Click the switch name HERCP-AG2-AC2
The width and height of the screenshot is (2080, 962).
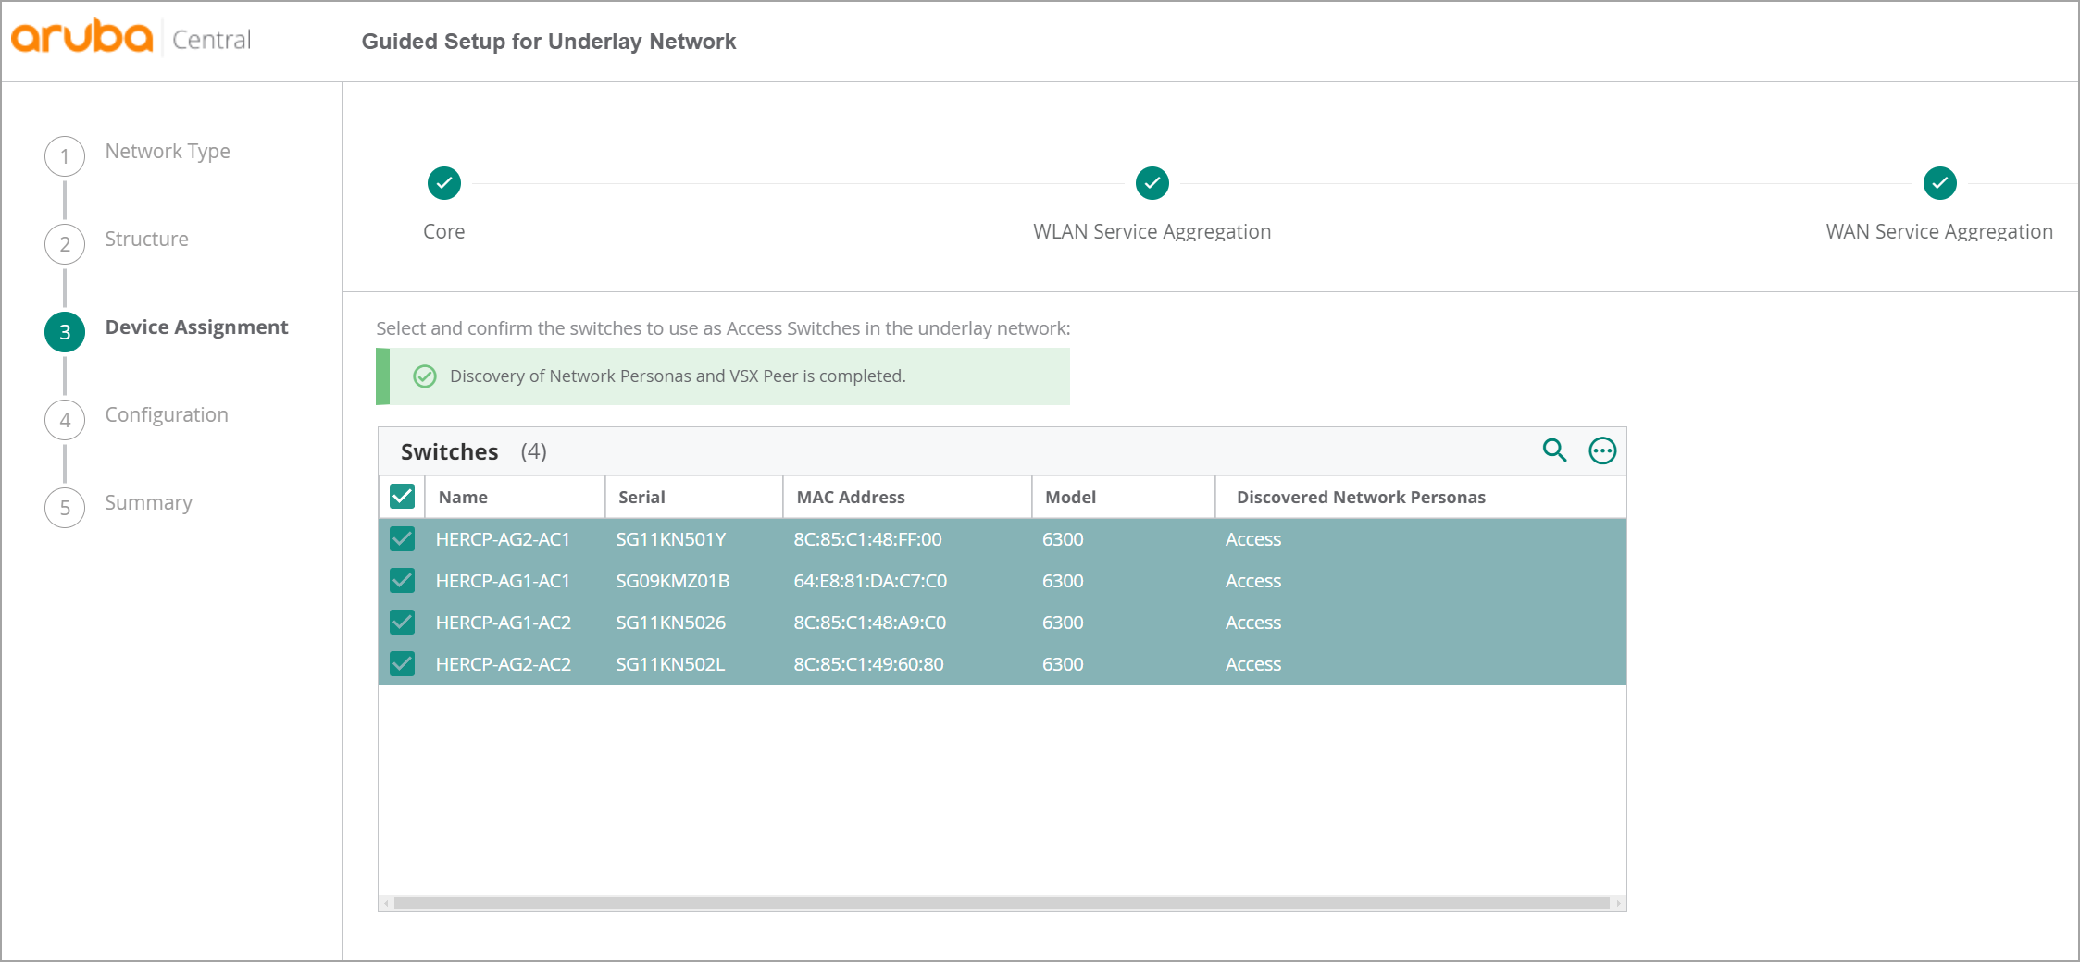(503, 664)
